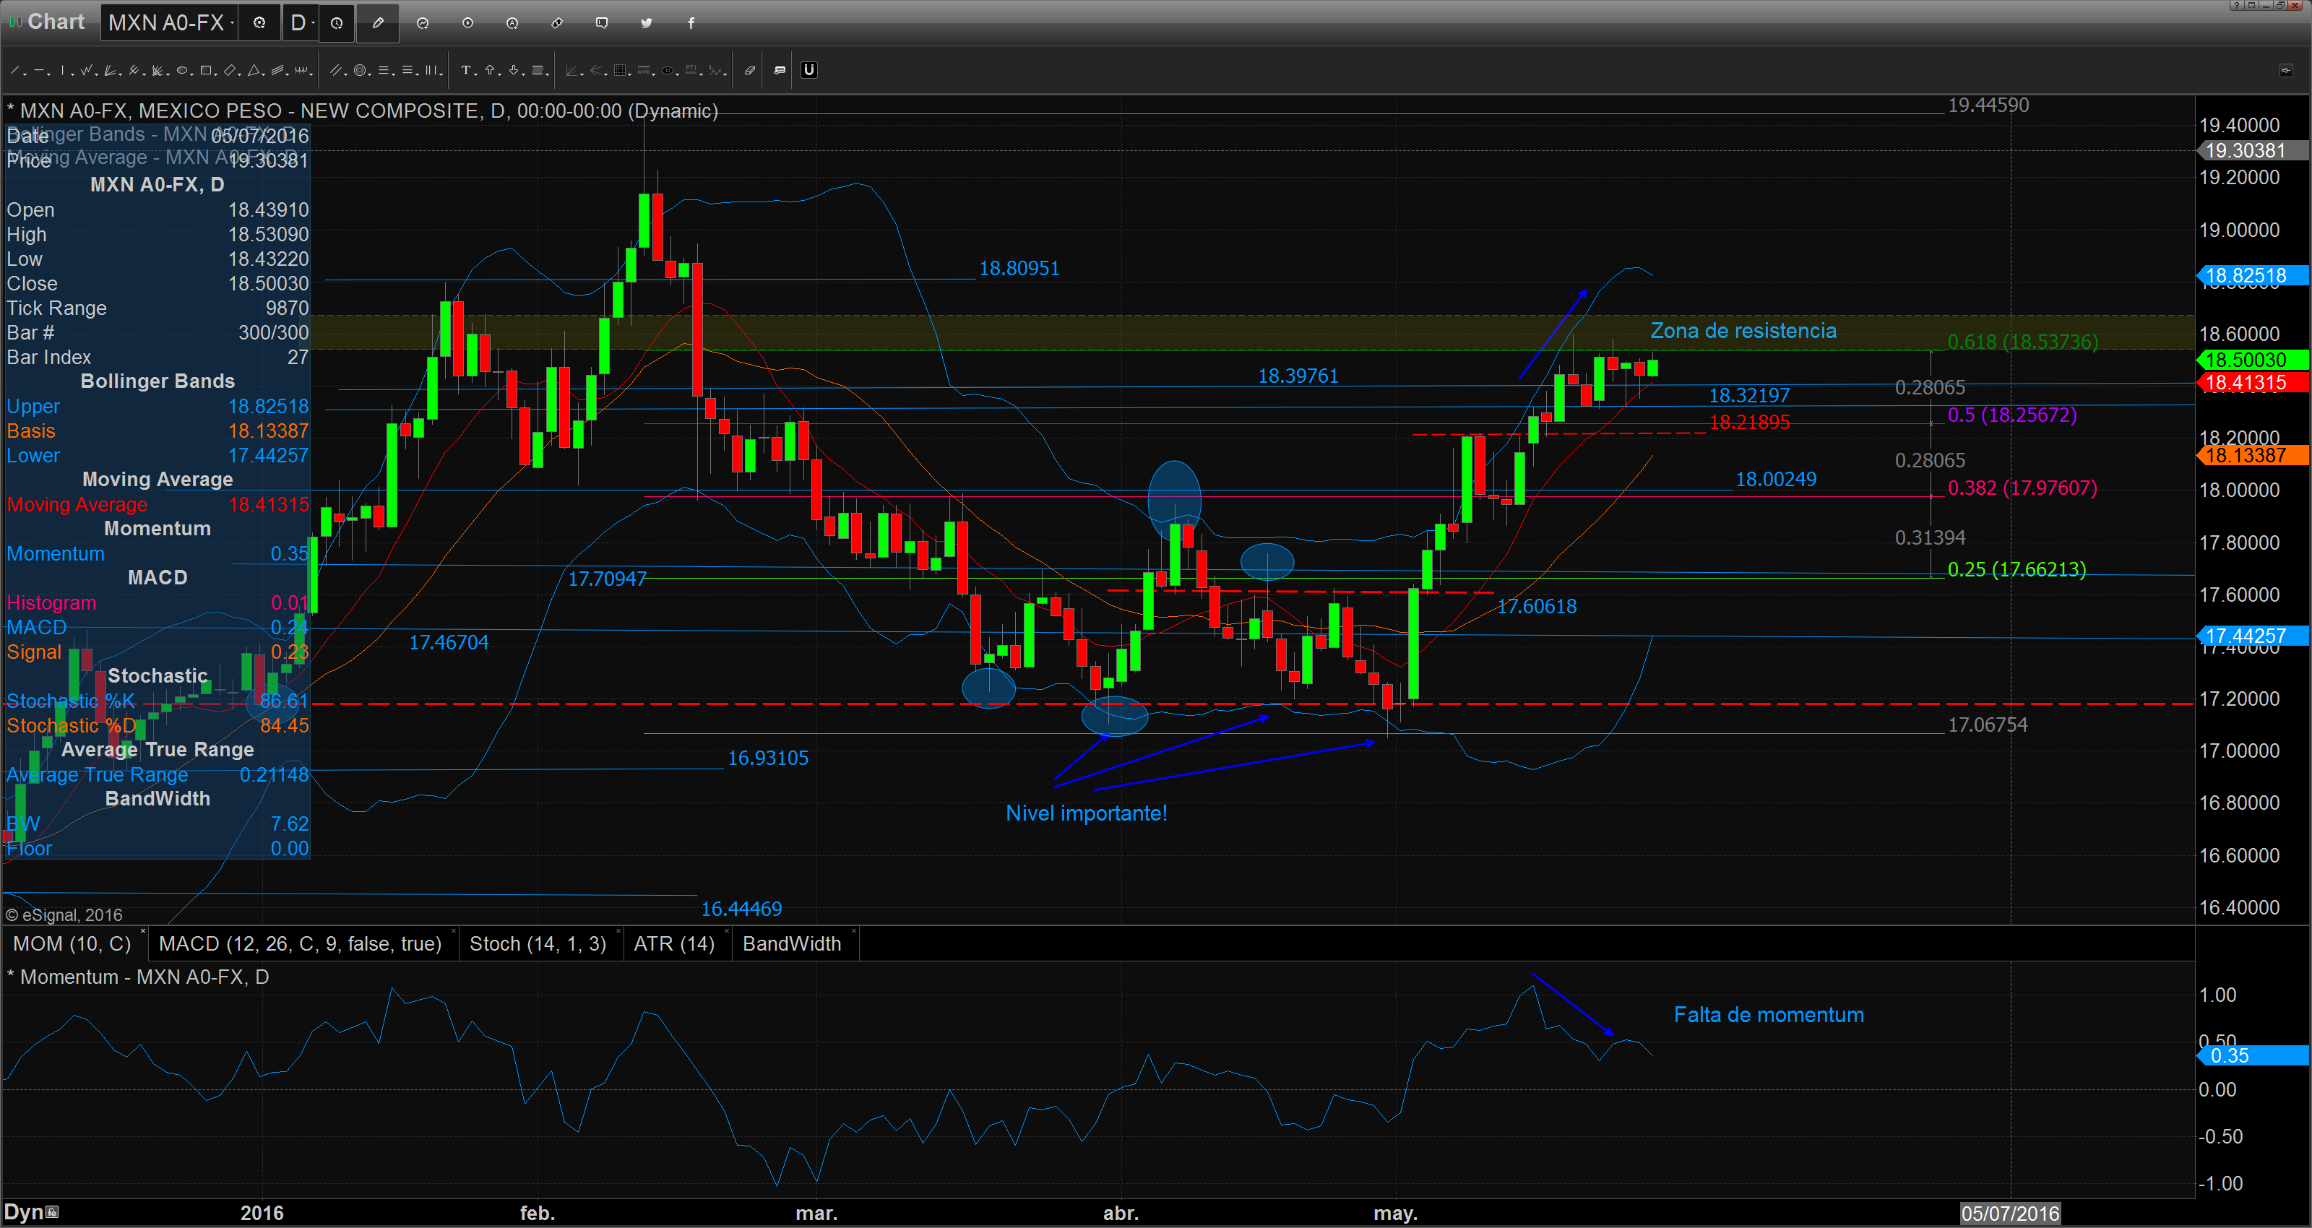Select the 'Zona de resistencia' annotation
This screenshot has width=2312, height=1228.
tap(1743, 332)
